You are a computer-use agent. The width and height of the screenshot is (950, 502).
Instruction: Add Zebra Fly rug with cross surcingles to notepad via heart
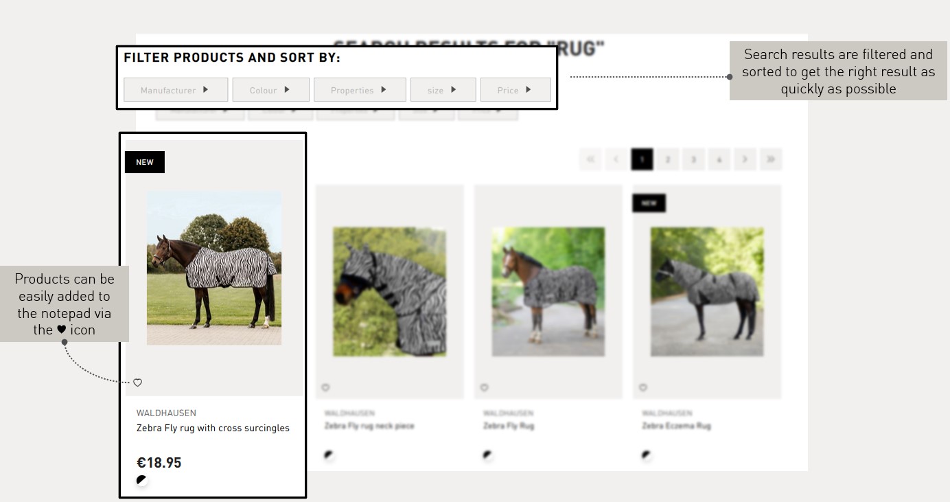point(137,383)
